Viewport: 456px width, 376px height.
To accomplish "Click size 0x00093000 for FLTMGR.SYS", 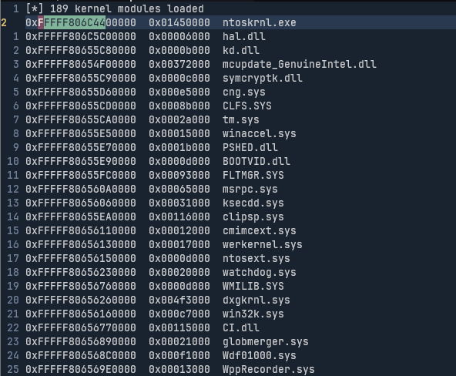I will click(179, 175).
